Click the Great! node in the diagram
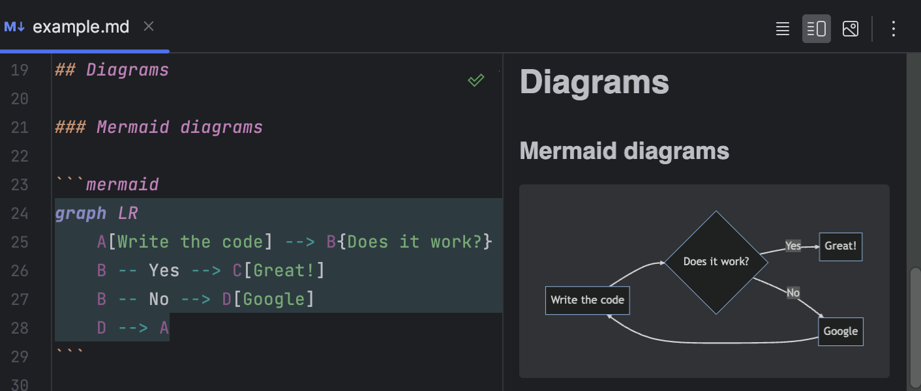The height and width of the screenshot is (391, 921). [x=840, y=246]
